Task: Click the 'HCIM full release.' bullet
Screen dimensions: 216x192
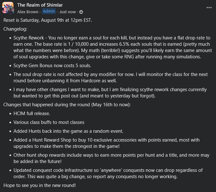Action: [x=32, y=113]
